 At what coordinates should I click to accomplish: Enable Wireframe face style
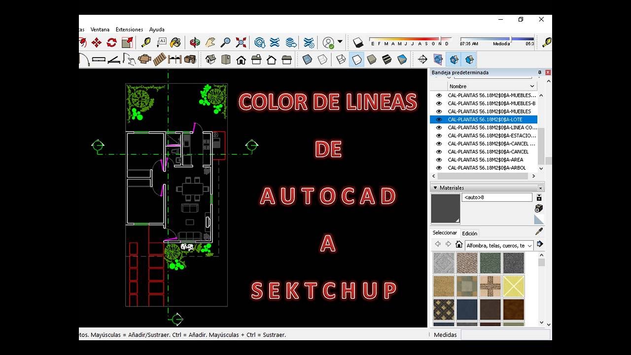pos(341,60)
